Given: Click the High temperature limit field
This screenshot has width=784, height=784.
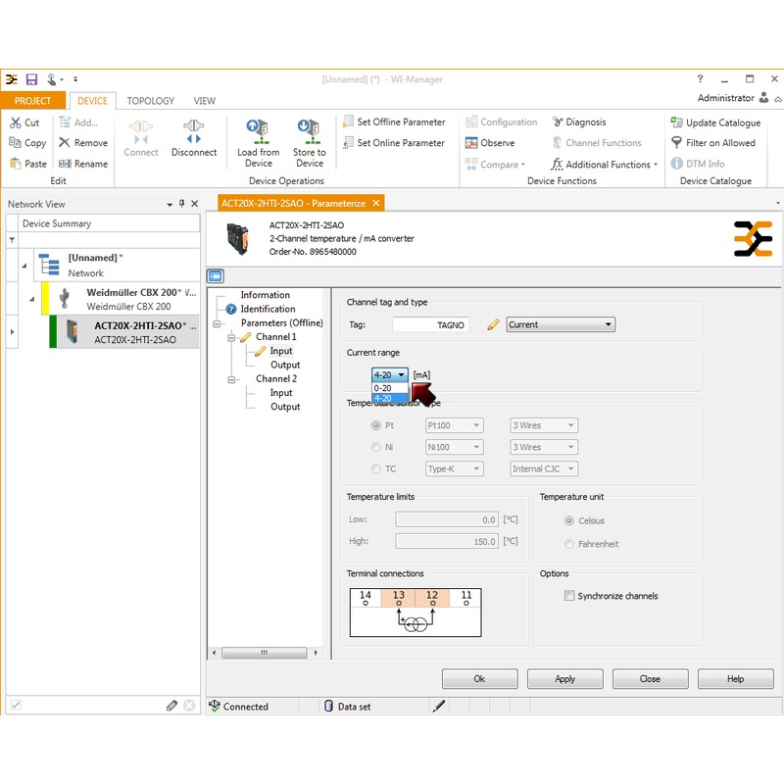Looking at the screenshot, I should (447, 541).
